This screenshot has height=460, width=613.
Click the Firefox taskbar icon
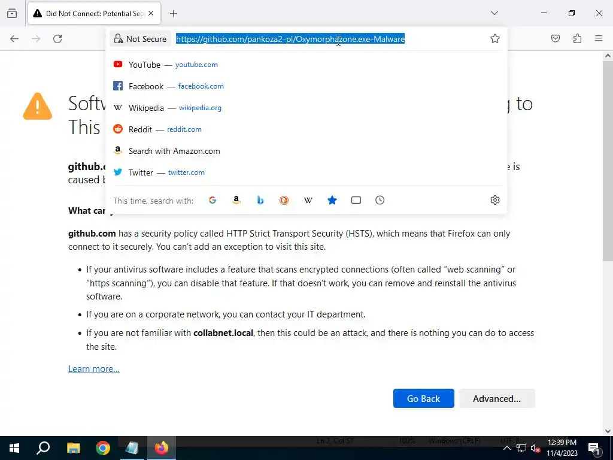(x=162, y=448)
